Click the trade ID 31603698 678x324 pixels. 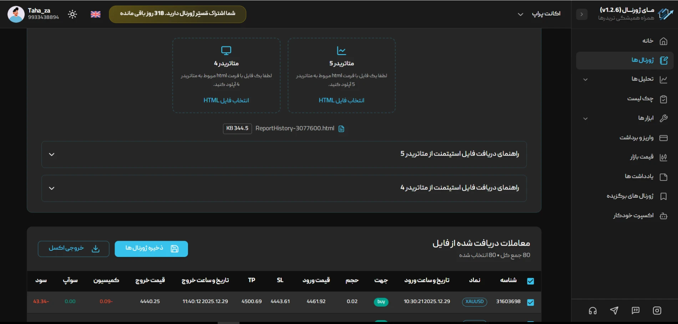coord(508,301)
